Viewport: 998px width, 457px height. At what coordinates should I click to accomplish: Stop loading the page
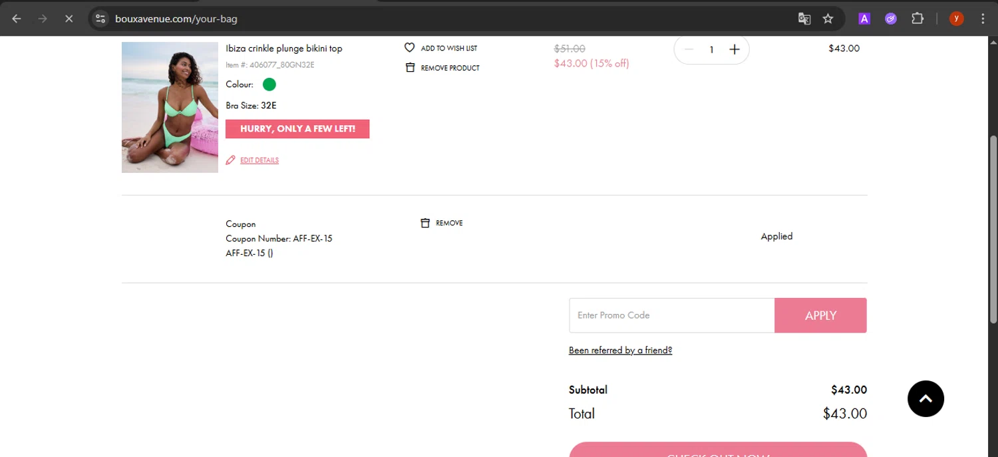[69, 19]
